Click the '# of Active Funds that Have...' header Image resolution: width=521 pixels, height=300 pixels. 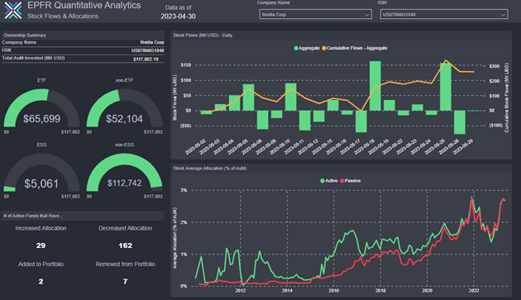(33, 216)
